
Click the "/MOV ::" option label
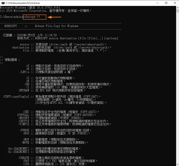[28, 139]
